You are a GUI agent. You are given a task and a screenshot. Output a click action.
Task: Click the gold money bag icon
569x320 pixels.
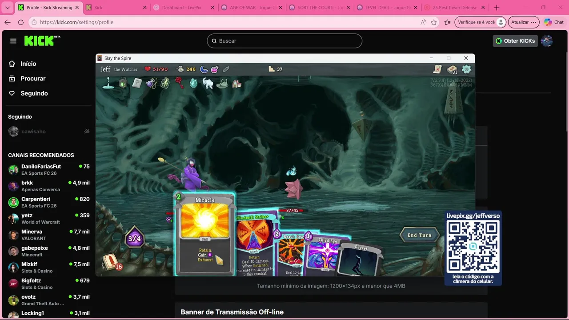tap(180, 69)
